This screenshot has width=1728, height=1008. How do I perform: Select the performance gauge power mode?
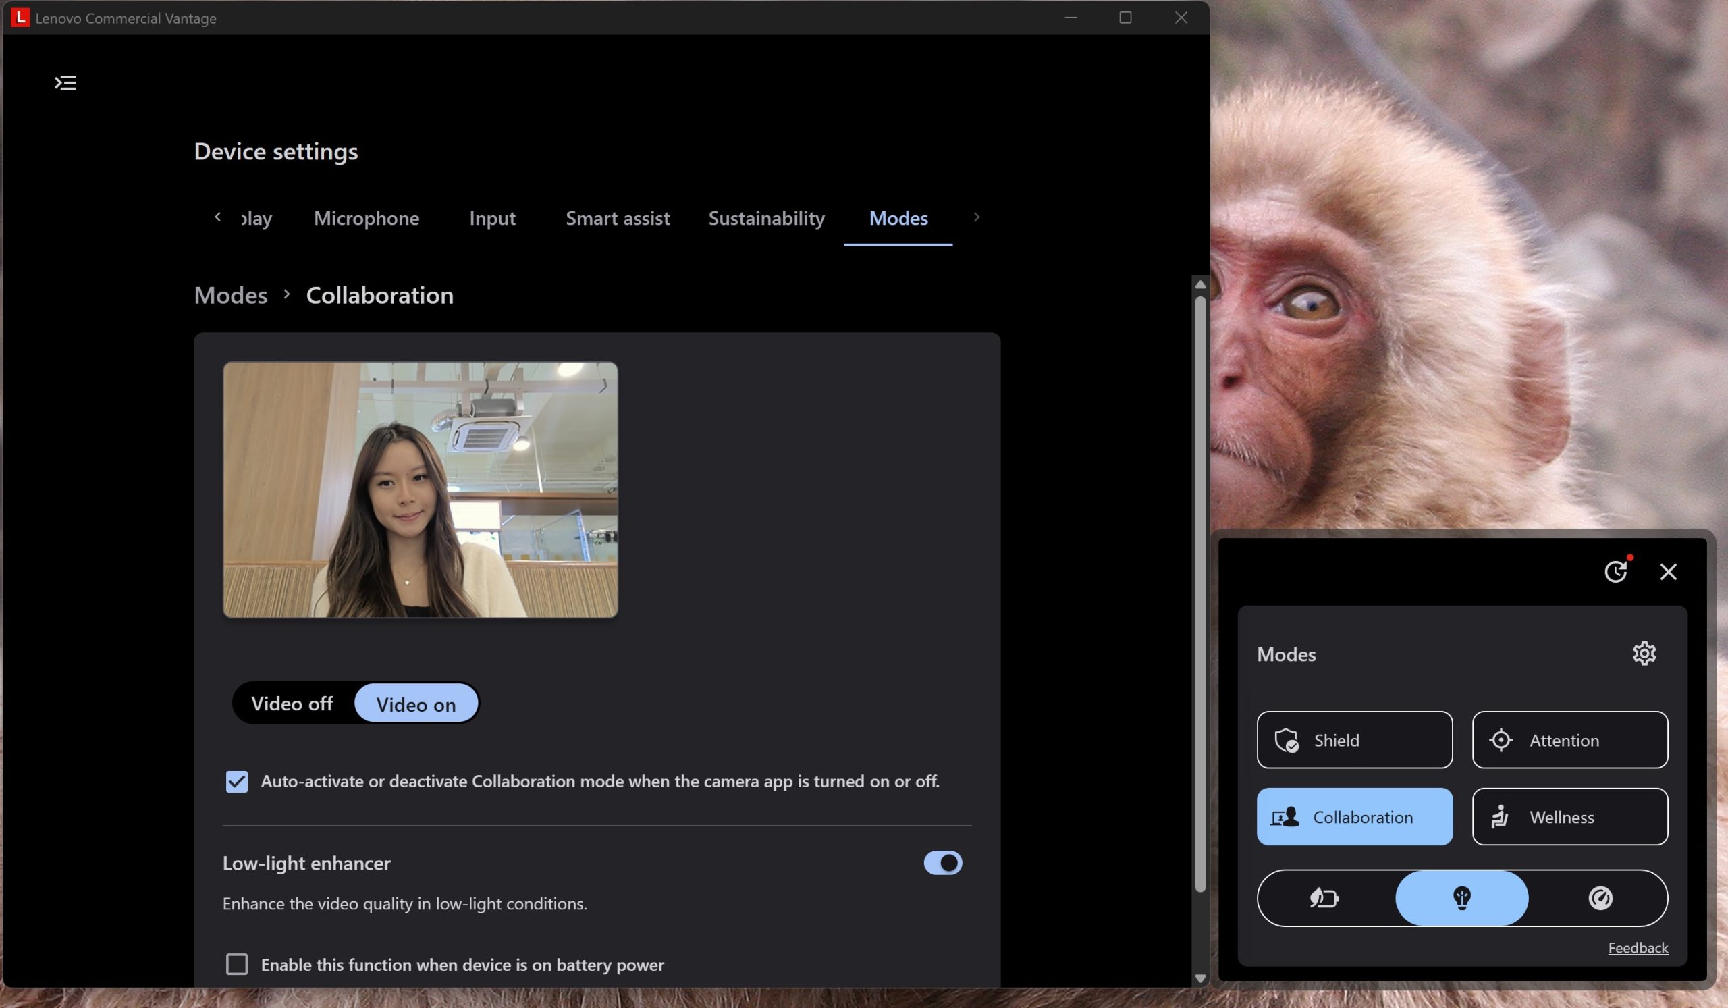tap(1600, 897)
